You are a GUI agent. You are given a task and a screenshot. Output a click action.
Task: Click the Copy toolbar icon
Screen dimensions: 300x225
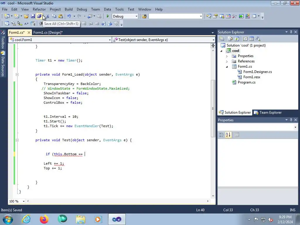tap(54, 16)
